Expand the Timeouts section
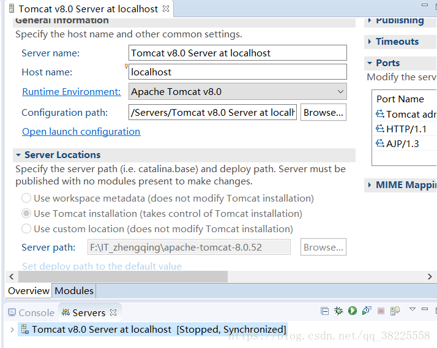Viewport: 437px width, 348px height. tap(370, 42)
